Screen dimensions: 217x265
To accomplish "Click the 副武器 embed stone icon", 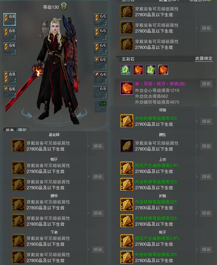I will point(18,146).
